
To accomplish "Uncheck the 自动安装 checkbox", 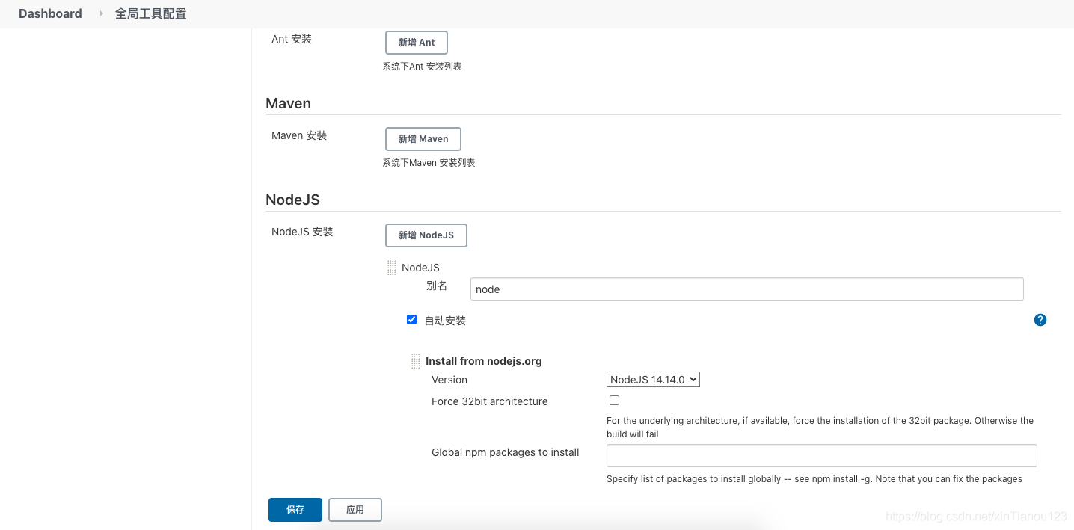I will [x=411, y=320].
